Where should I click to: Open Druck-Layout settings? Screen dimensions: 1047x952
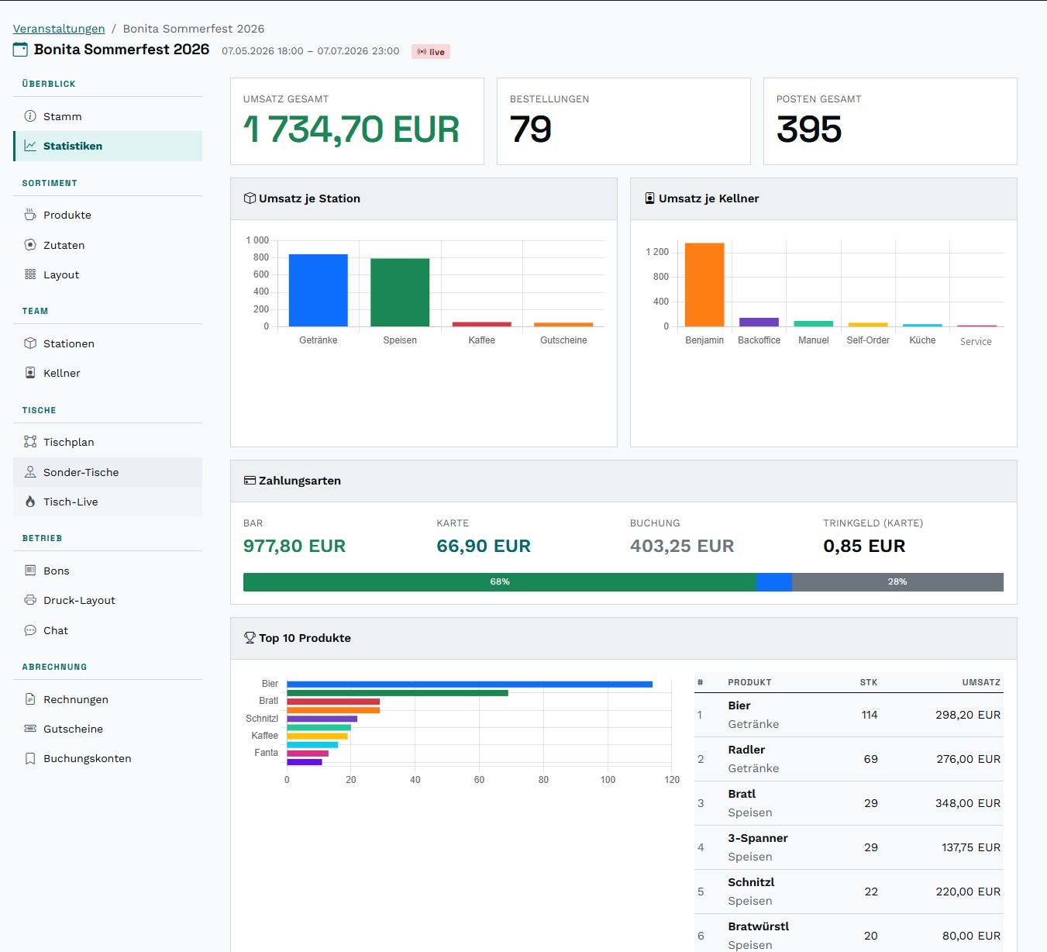(108, 600)
